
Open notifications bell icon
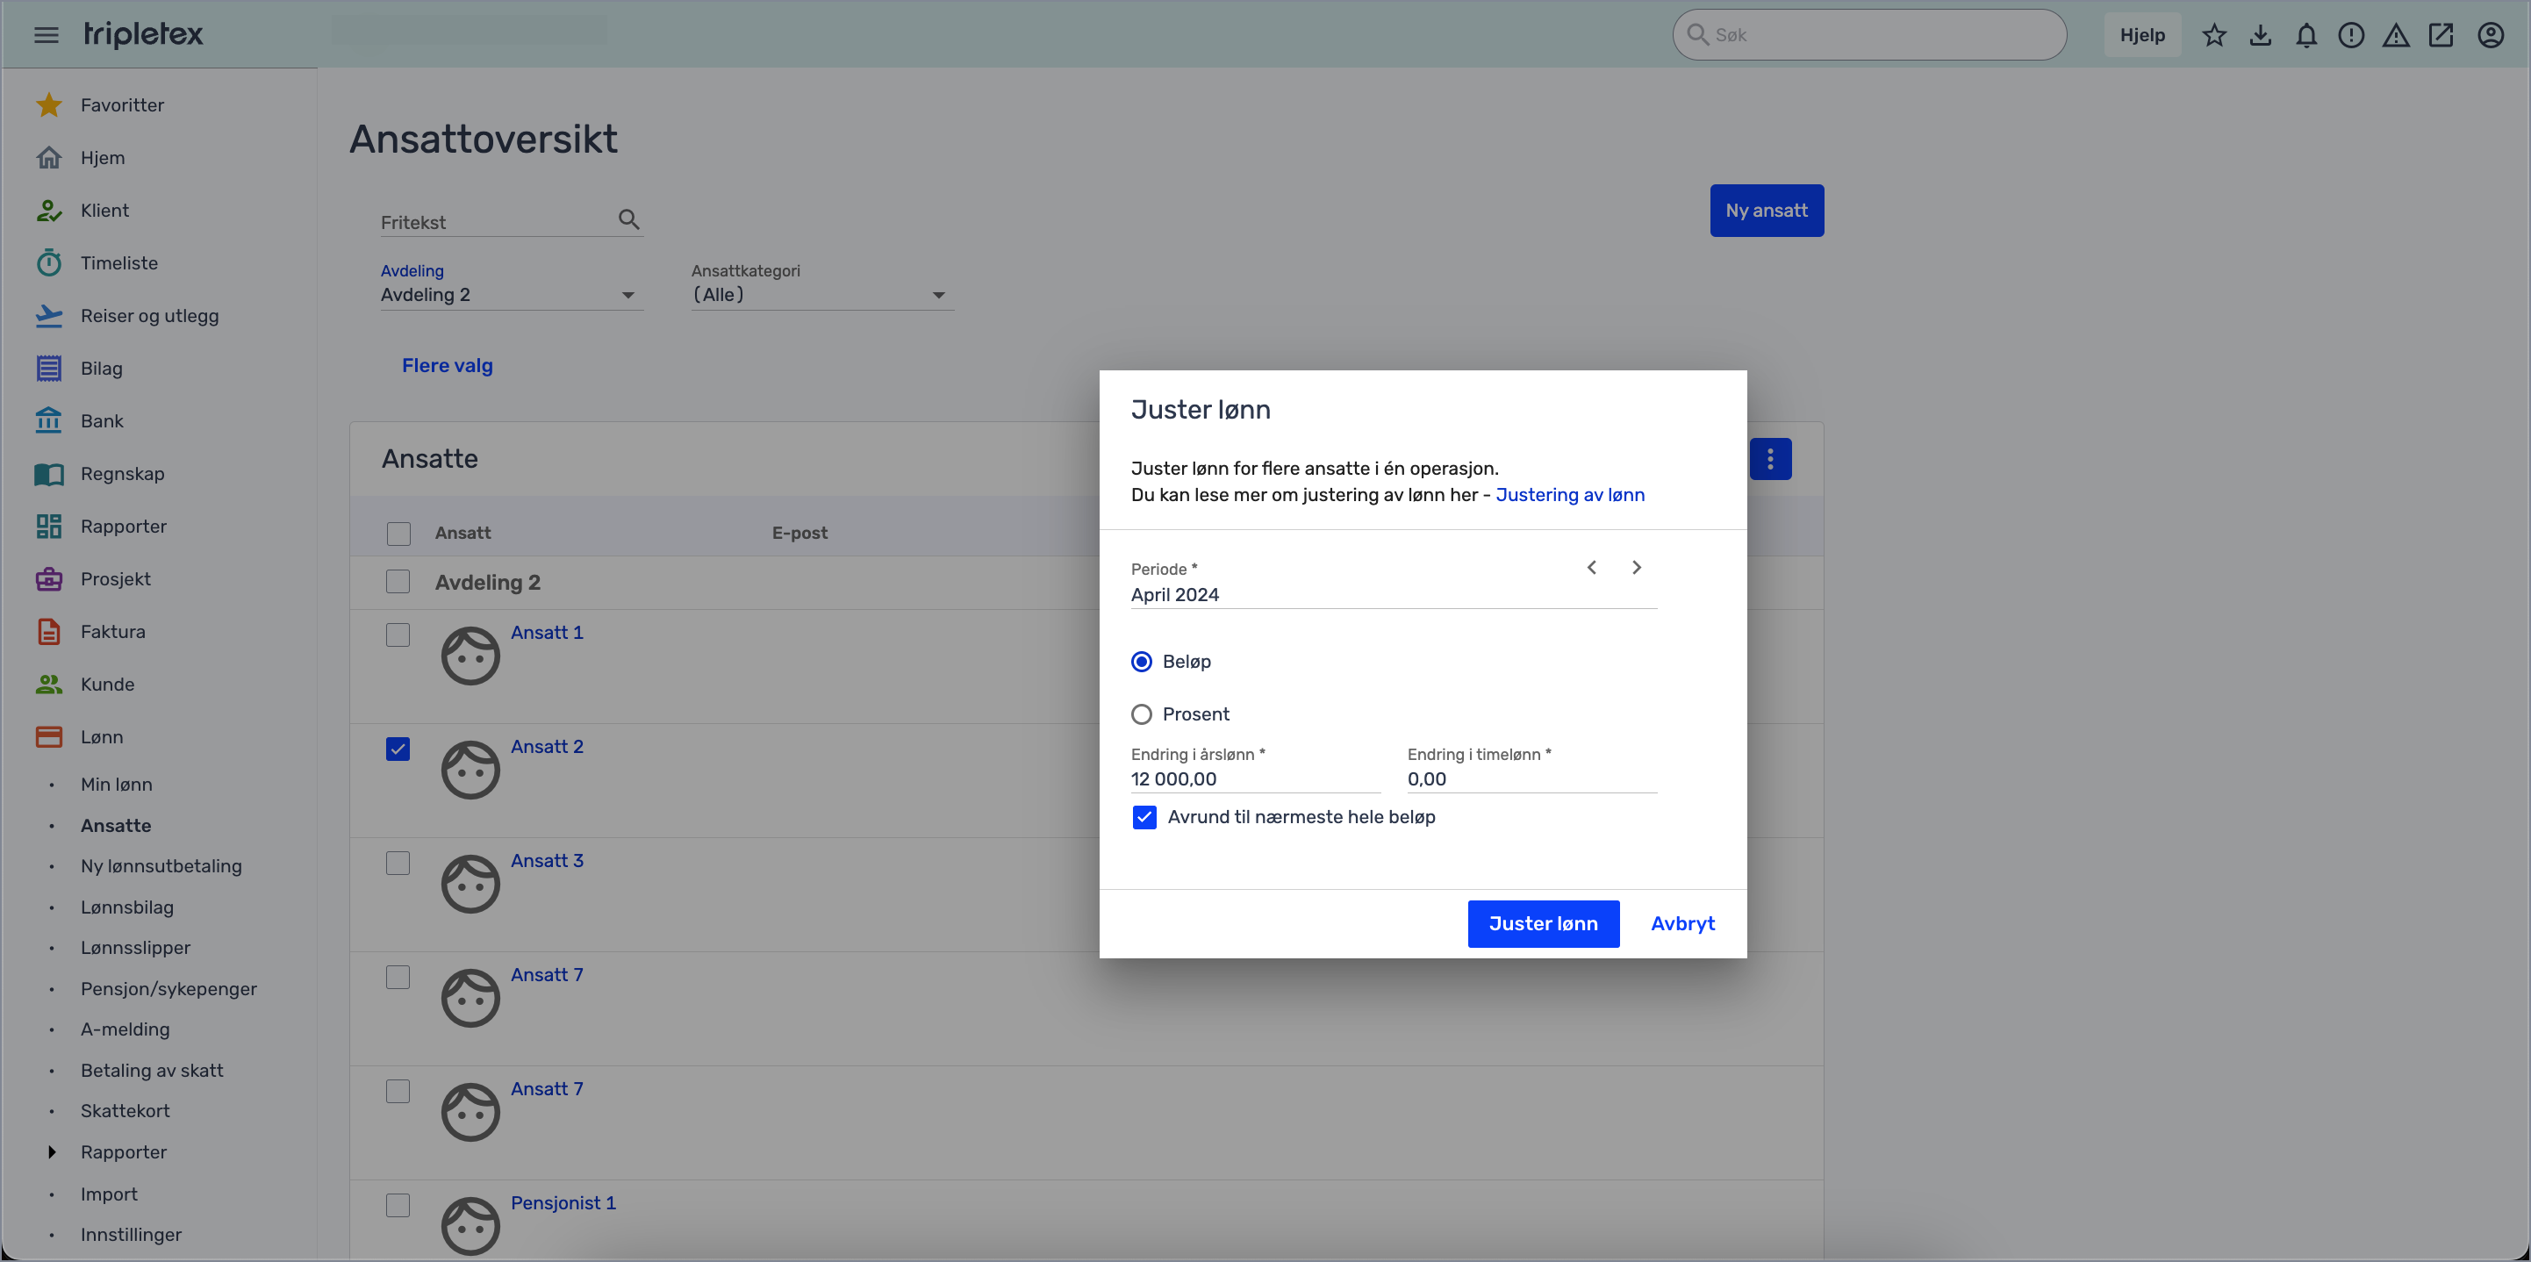[x=2306, y=35]
